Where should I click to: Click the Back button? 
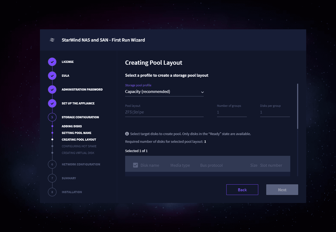coord(242,190)
